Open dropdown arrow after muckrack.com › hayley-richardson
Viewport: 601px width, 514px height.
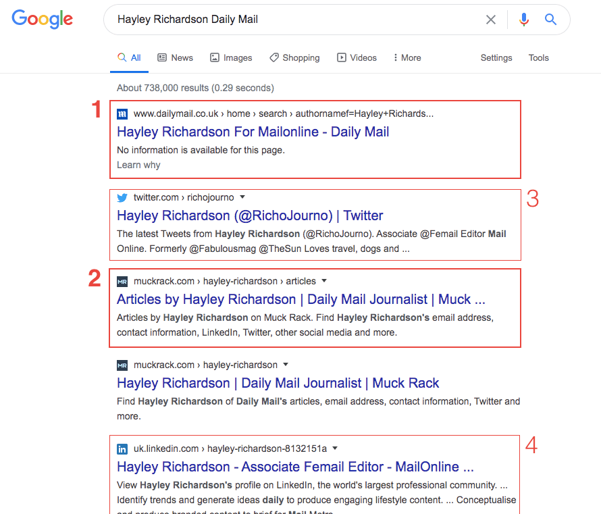tap(286, 364)
